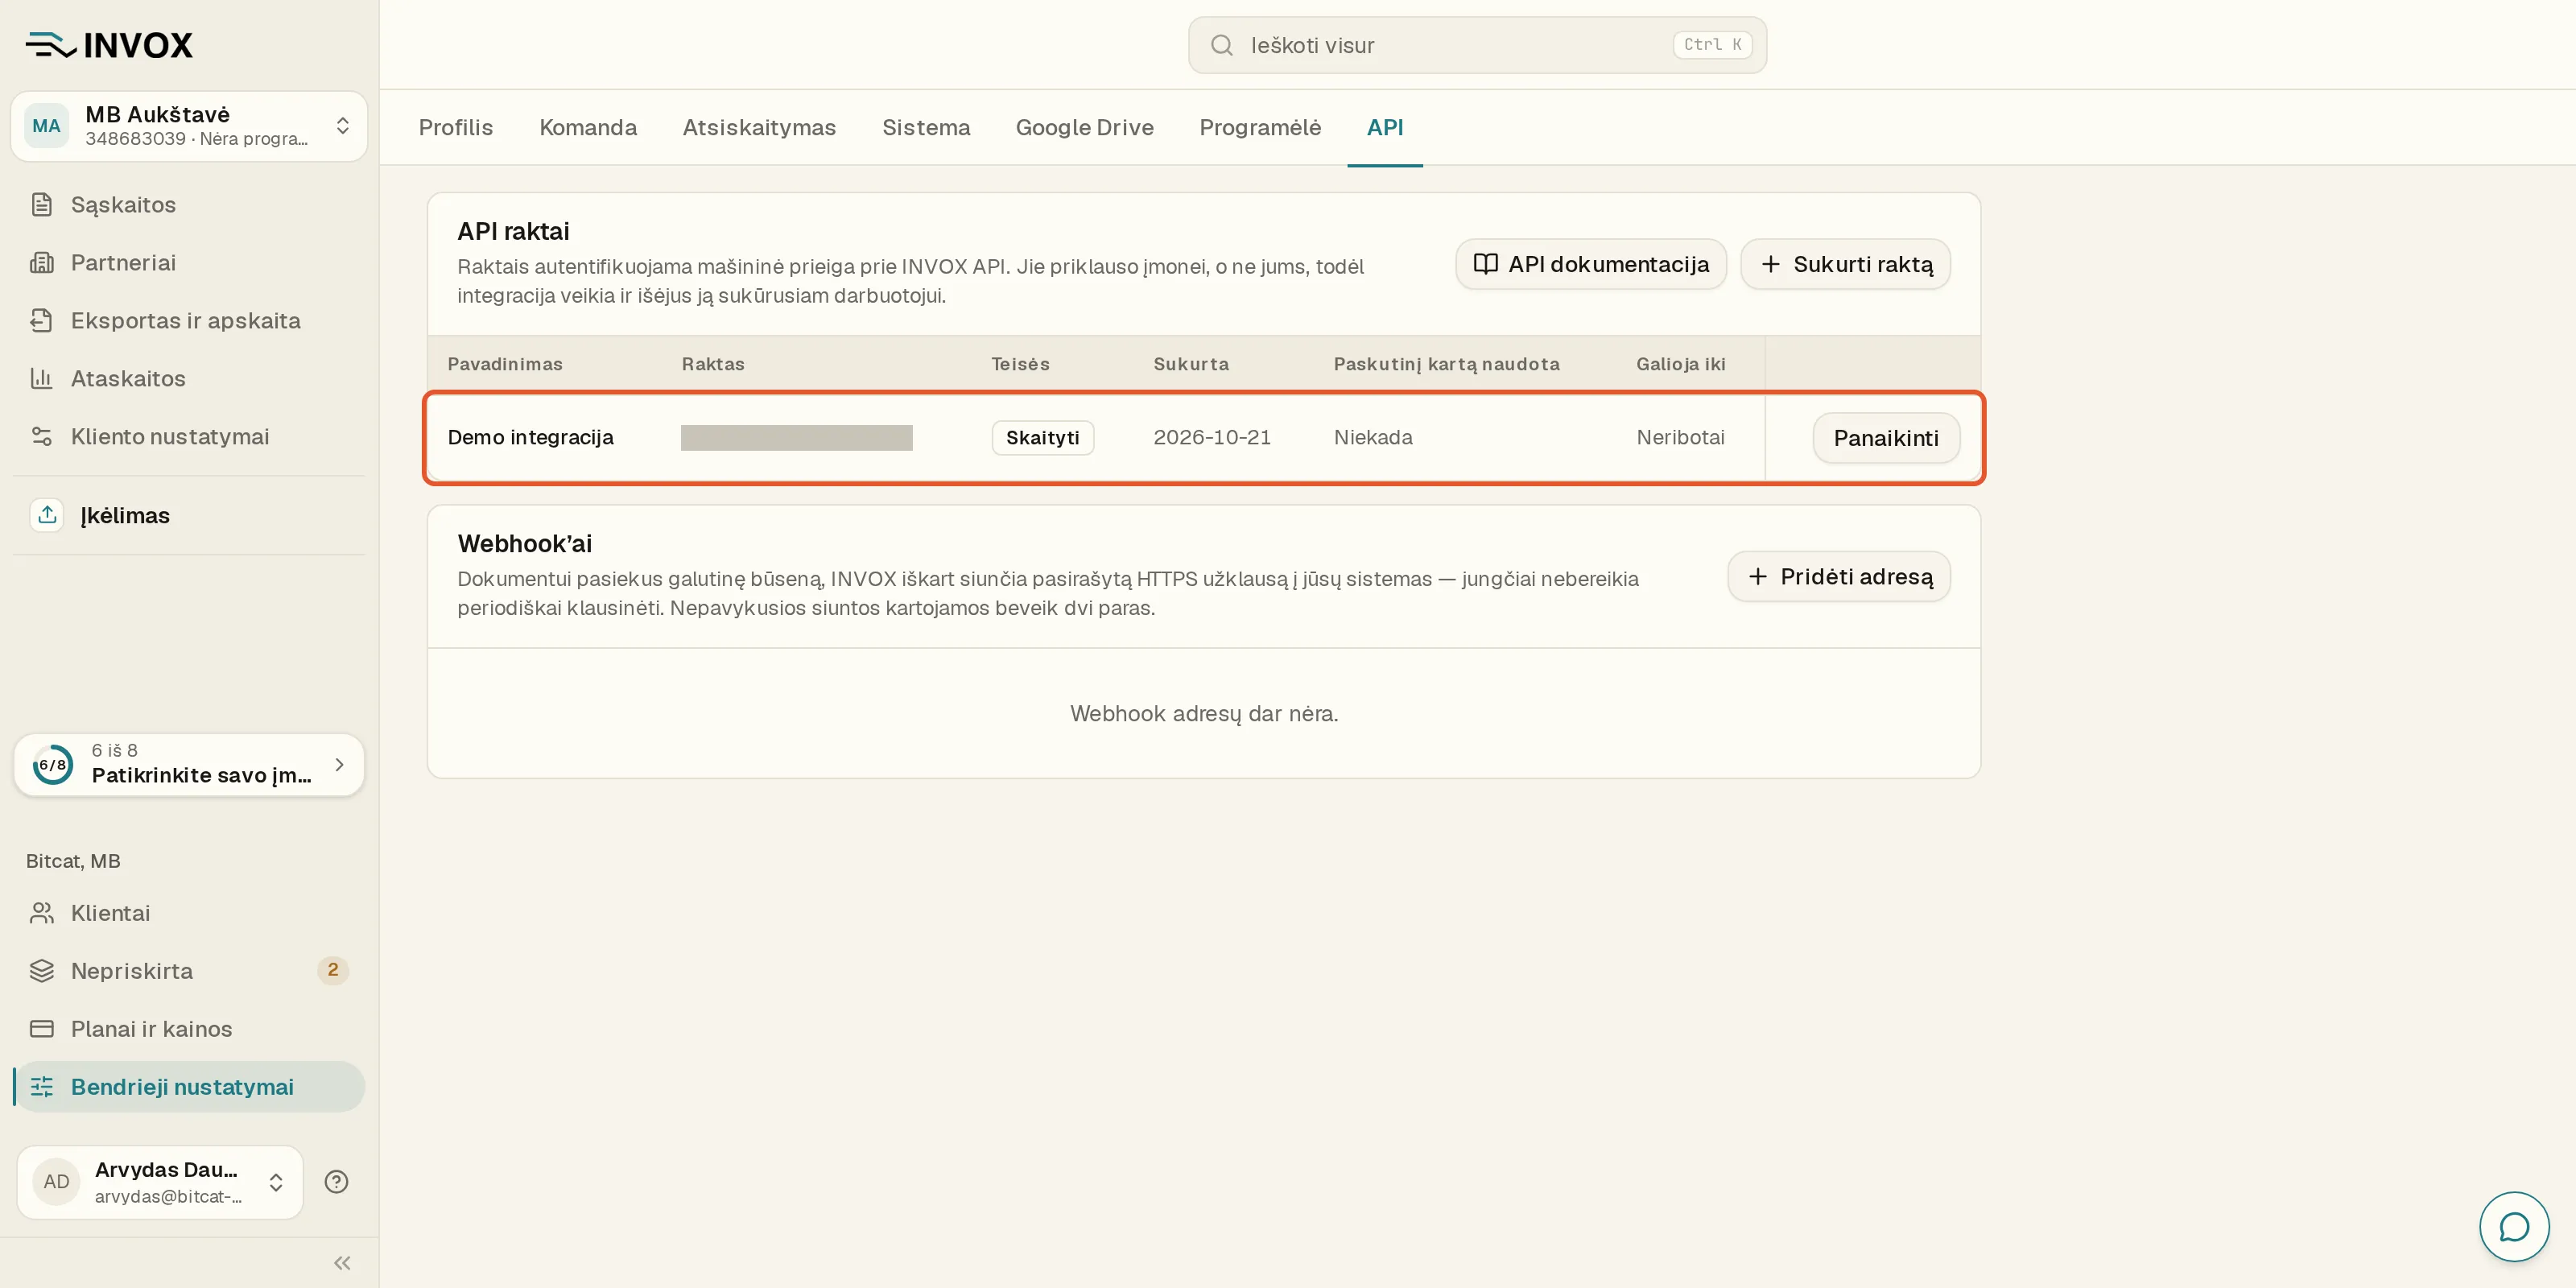The image size is (2576, 1288).
Task: Click the INVOX logo
Action: (x=109, y=45)
